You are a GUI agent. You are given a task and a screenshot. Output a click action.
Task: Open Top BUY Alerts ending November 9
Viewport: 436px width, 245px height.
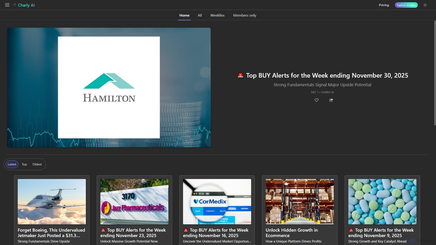tap(381, 233)
